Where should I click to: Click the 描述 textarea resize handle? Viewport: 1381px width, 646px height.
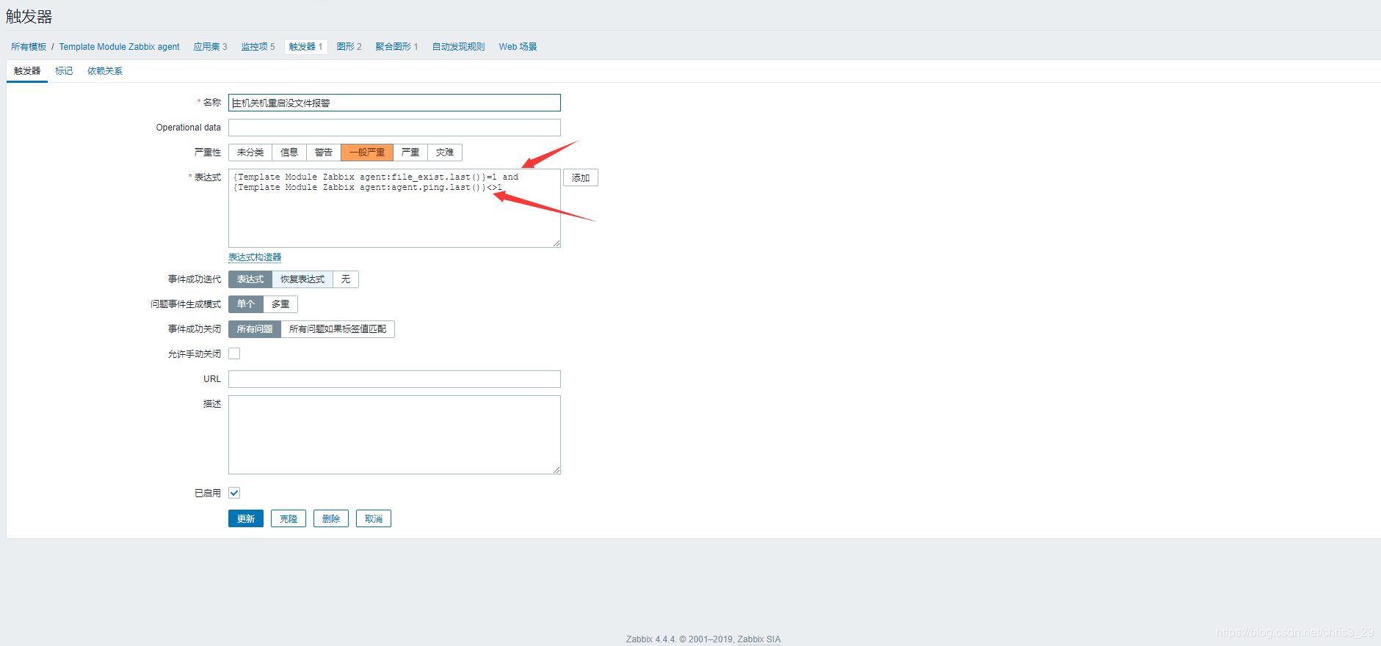[557, 470]
